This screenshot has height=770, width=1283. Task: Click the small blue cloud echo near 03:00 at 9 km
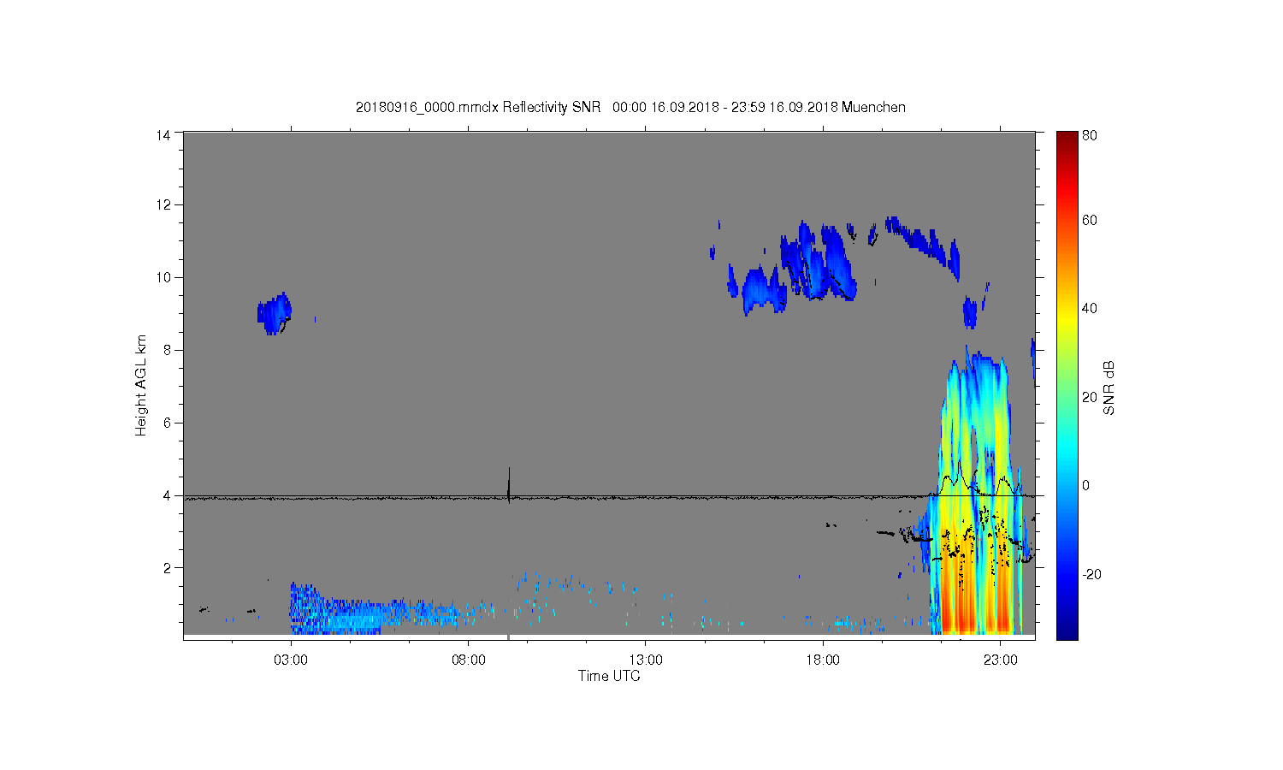[275, 313]
